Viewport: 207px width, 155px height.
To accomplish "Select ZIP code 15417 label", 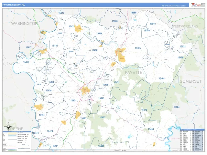I will [x=28, y=47].
